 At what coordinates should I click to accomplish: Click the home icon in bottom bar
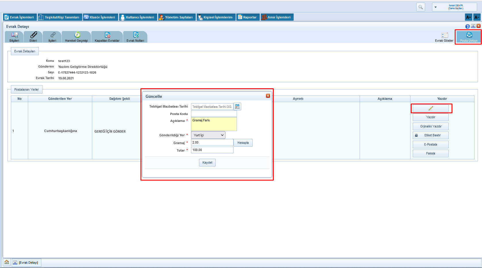(7, 262)
